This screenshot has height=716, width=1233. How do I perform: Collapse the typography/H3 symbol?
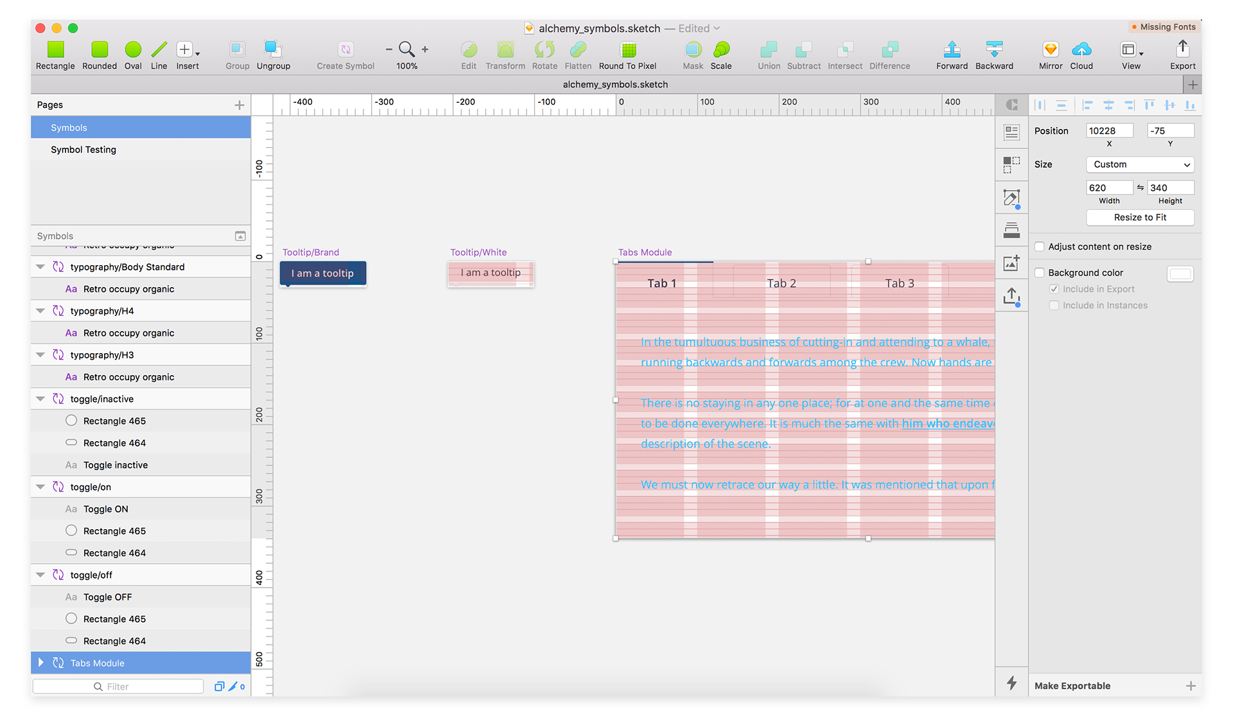40,355
